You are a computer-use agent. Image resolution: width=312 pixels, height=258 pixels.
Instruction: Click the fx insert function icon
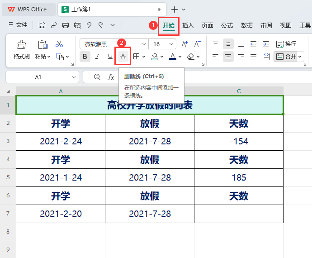[111, 77]
